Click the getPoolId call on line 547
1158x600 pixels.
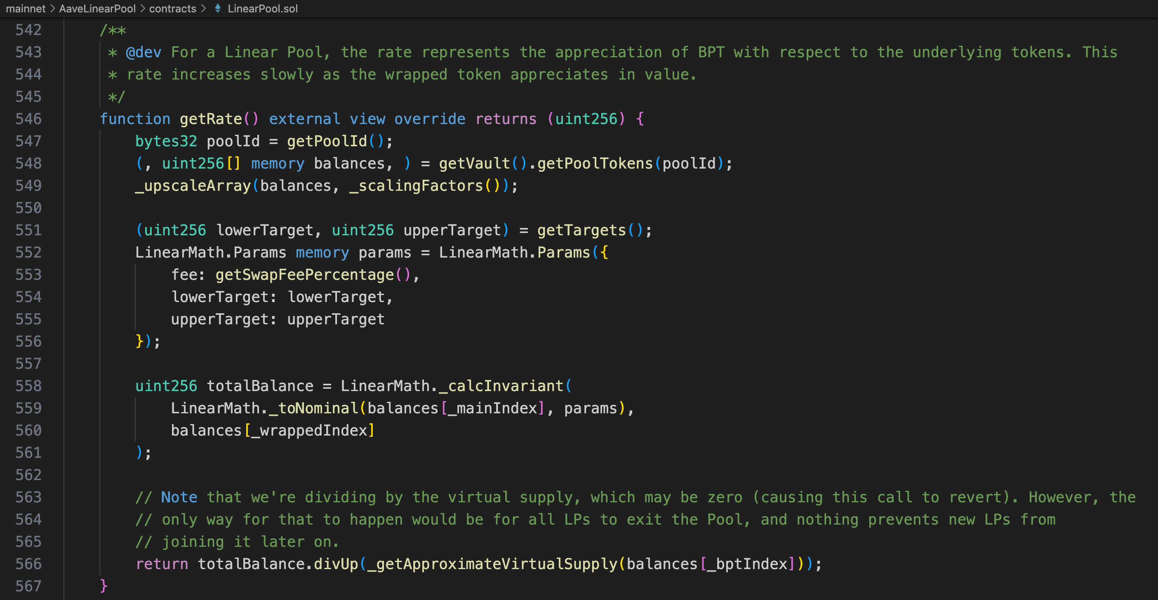tap(327, 141)
